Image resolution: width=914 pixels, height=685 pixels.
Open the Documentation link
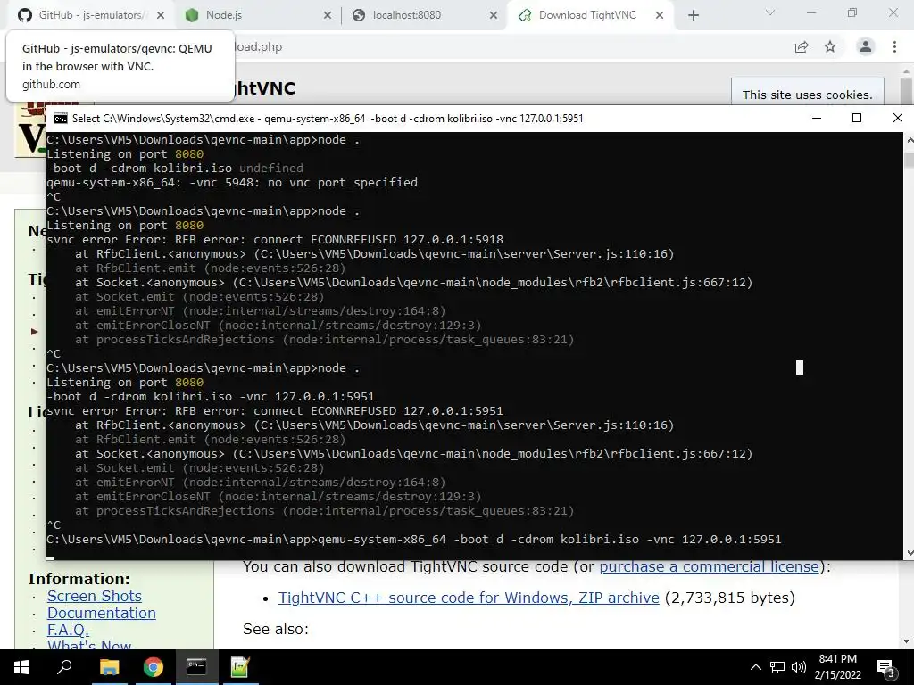tap(102, 613)
